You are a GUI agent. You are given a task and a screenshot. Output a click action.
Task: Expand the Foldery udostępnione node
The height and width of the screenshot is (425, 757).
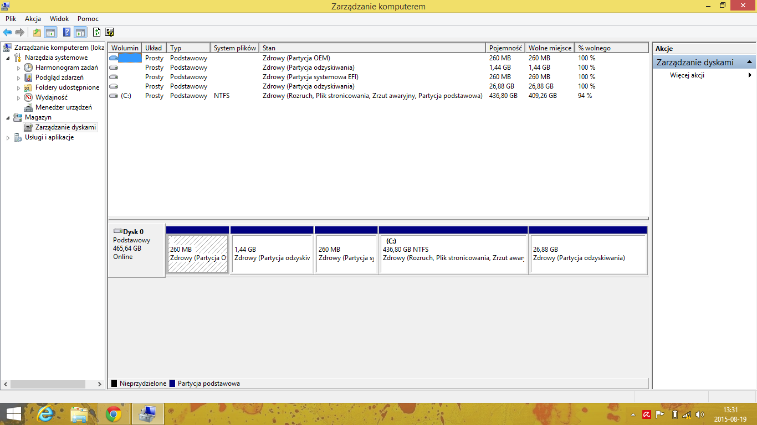pos(18,87)
